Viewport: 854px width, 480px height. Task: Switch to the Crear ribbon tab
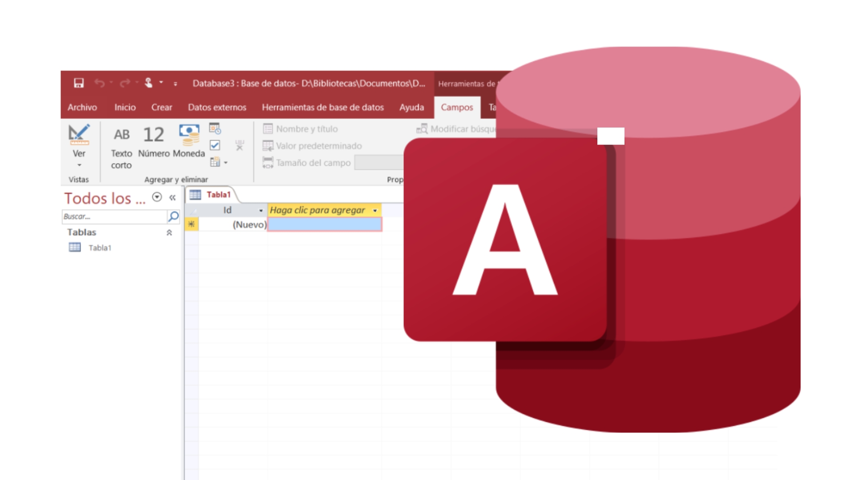[161, 107]
